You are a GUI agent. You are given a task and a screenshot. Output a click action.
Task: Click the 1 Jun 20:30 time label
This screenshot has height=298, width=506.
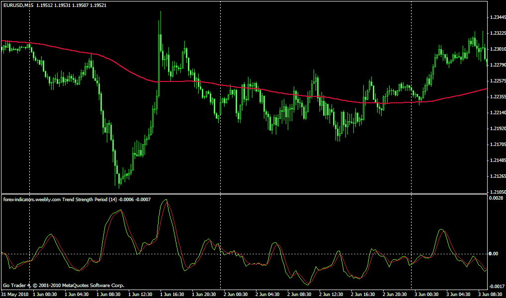pos(204,294)
